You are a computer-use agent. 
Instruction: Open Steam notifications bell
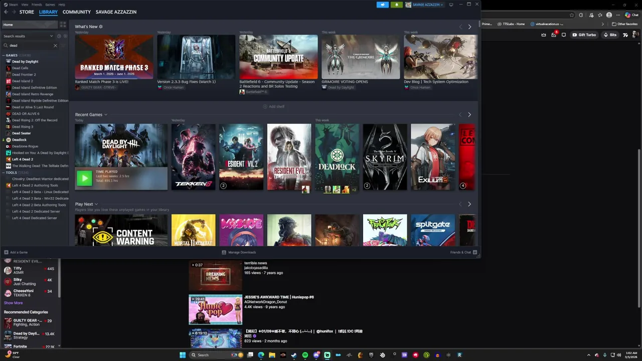pos(397,5)
